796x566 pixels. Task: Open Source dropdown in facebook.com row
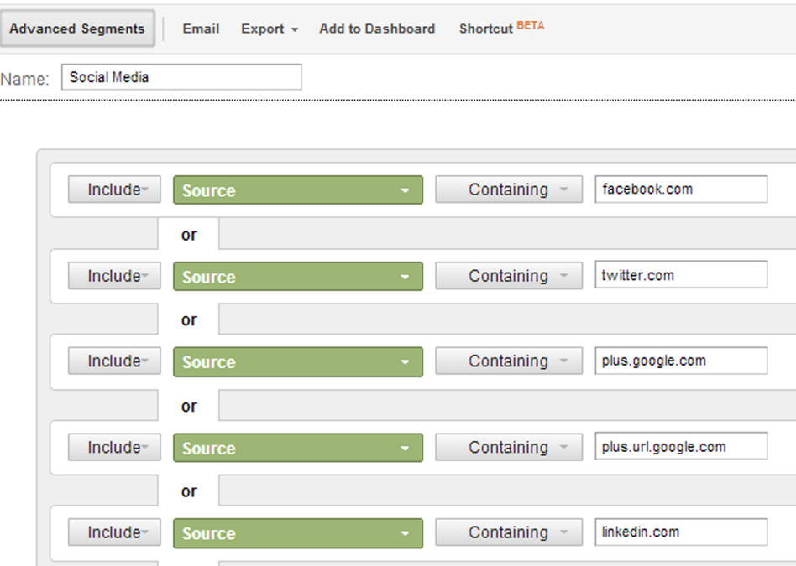[x=298, y=190]
